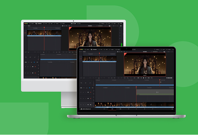Click the green audio meter on desktop monitor
Image resolution: width=198 pixels, height=135 pixels.
tap(122, 45)
